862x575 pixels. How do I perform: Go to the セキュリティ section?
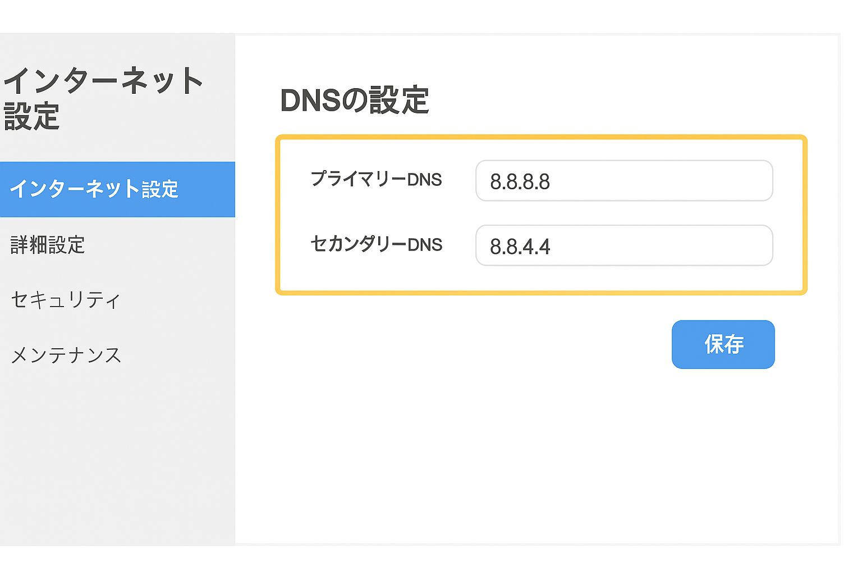click(x=66, y=300)
